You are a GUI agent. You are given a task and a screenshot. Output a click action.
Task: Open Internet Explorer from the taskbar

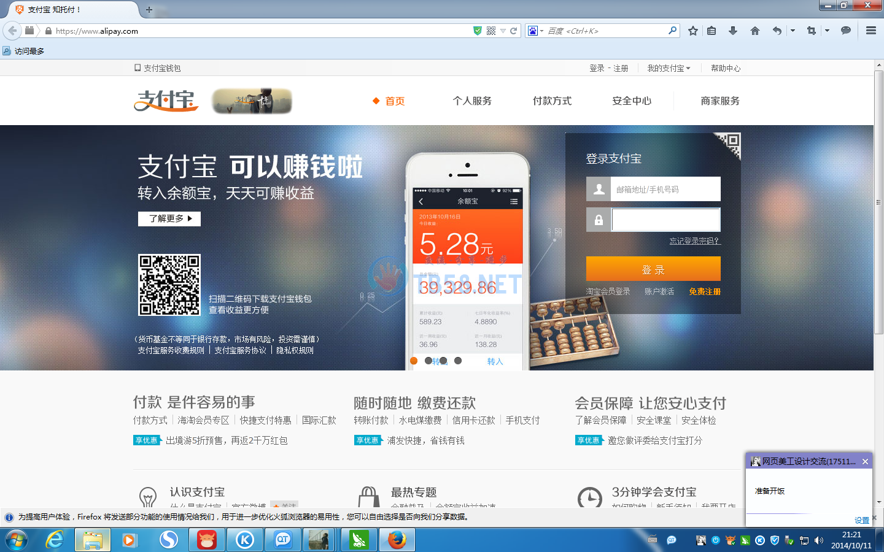pyautogui.click(x=55, y=540)
